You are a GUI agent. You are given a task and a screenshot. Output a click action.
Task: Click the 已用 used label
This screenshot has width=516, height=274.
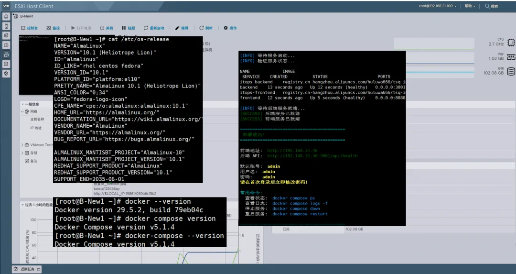[x=286, y=229]
